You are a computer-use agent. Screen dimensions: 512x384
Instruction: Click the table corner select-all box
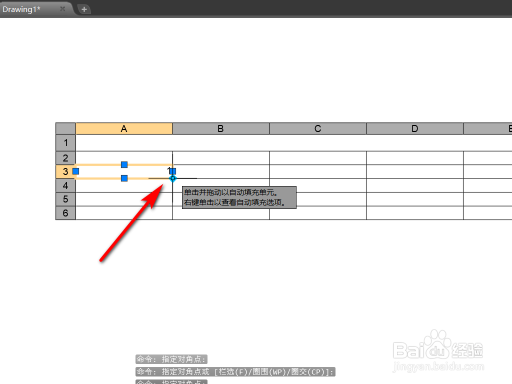point(65,128)
